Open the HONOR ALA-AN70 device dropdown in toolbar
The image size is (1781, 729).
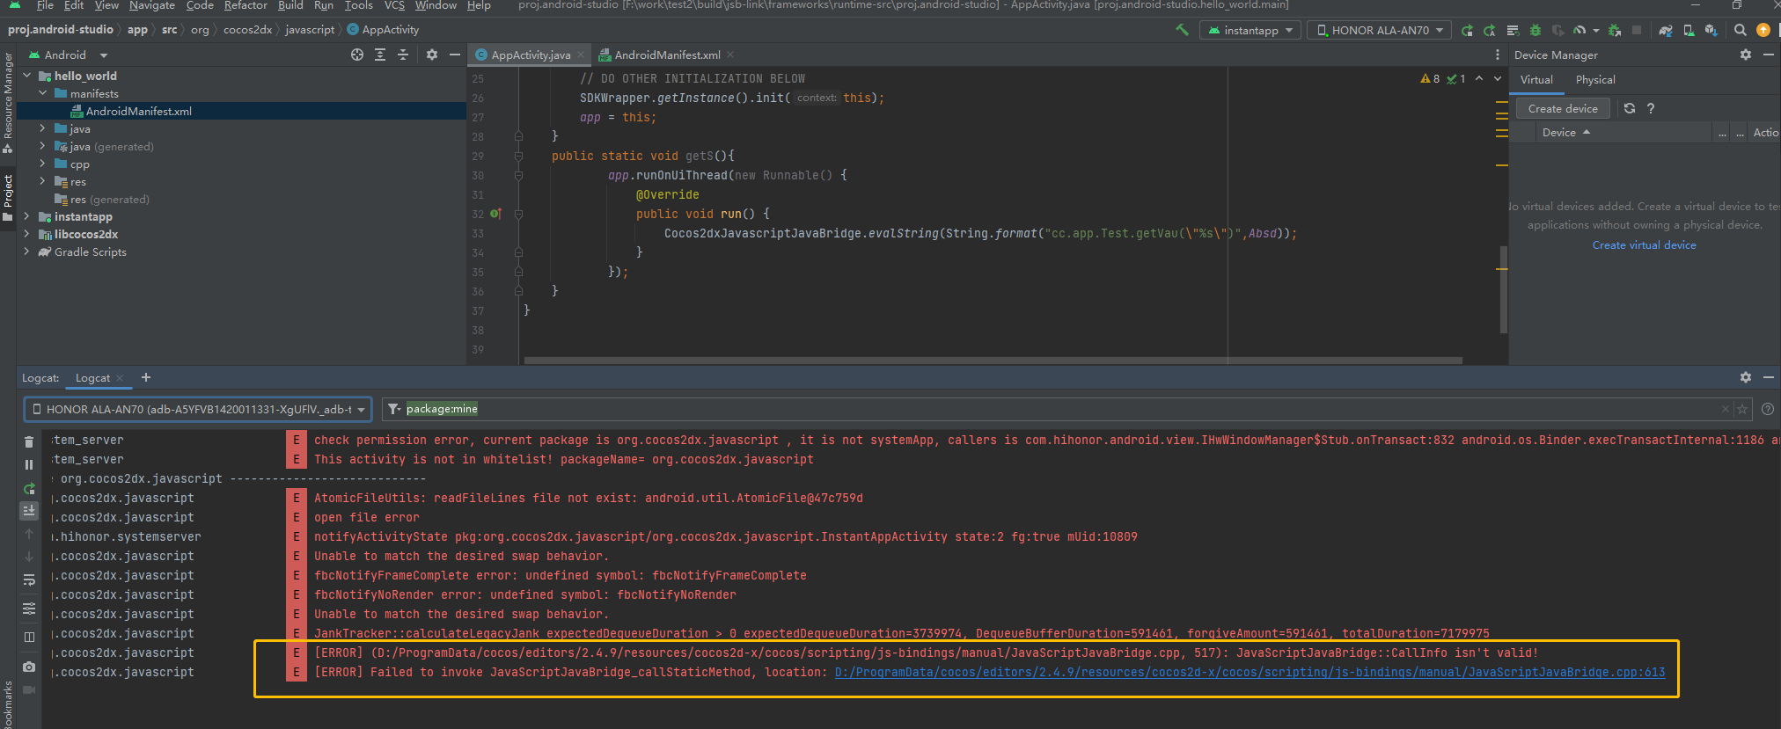(x=1380, y=30)
